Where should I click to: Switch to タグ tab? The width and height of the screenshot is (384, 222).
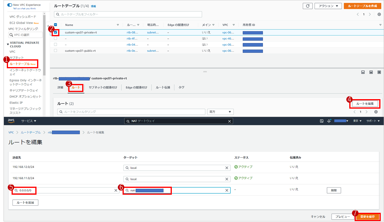181,88
